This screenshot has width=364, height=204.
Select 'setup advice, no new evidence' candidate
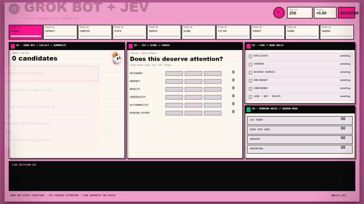[x=51, y=107]
